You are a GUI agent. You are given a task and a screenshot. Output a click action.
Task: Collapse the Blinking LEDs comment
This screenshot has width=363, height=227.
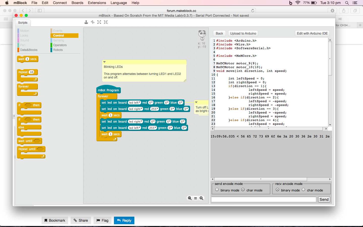pos(104,62)
